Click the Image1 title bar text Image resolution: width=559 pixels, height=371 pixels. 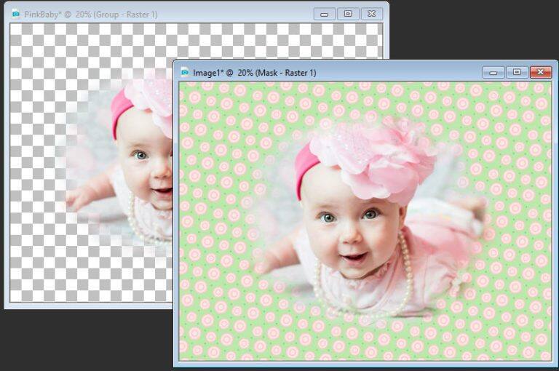pyautogui.click(x=254, y=73)
